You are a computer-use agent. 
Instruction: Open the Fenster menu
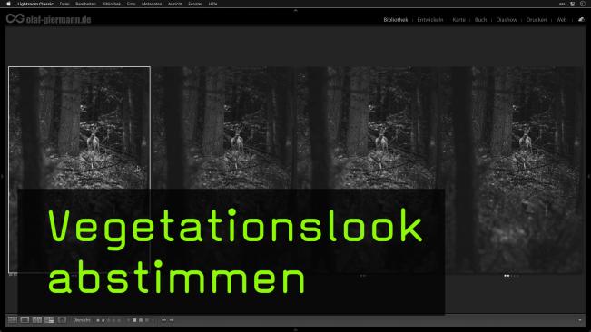point(195,4)
